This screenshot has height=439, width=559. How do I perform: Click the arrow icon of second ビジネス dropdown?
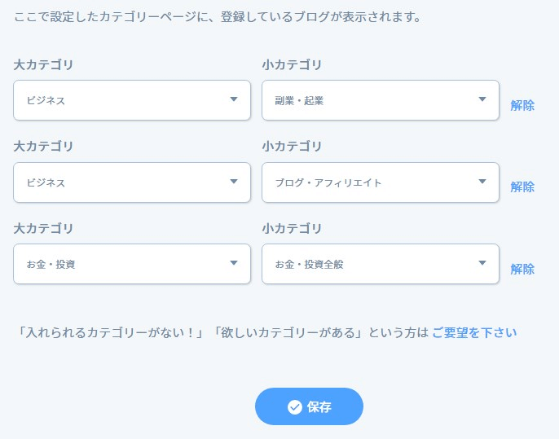(x=234, y=182)
